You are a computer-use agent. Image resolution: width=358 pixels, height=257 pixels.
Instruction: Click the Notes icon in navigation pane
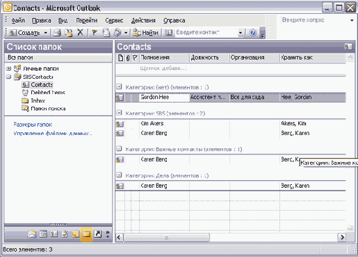tap(75, 234)
